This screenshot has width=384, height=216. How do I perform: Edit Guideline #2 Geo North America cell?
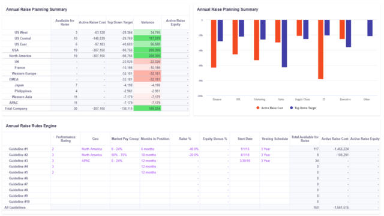[x=95, y=155]
